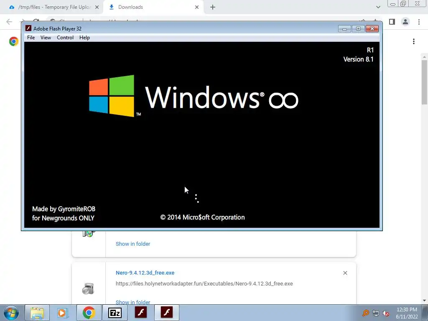Click the Windows four-color logo in Flash
Screen dimensions: 428x321
112,96
